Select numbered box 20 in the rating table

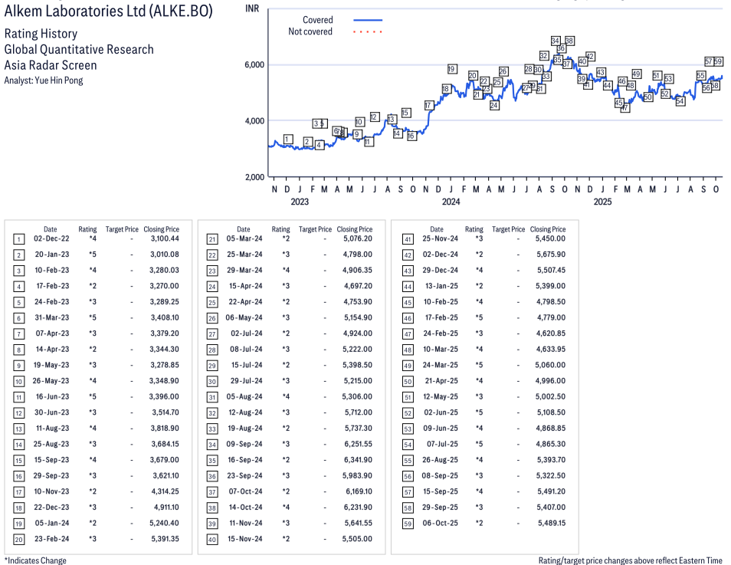[18, 539]
